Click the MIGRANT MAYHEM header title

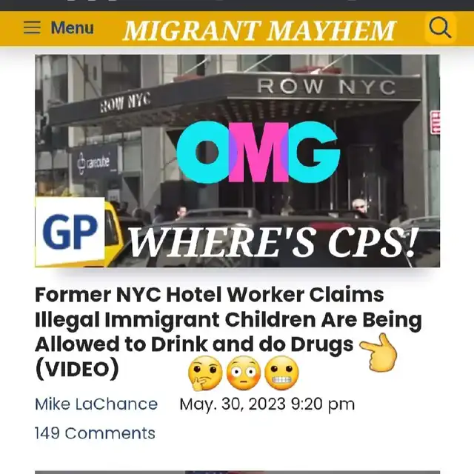click(259, 30)
